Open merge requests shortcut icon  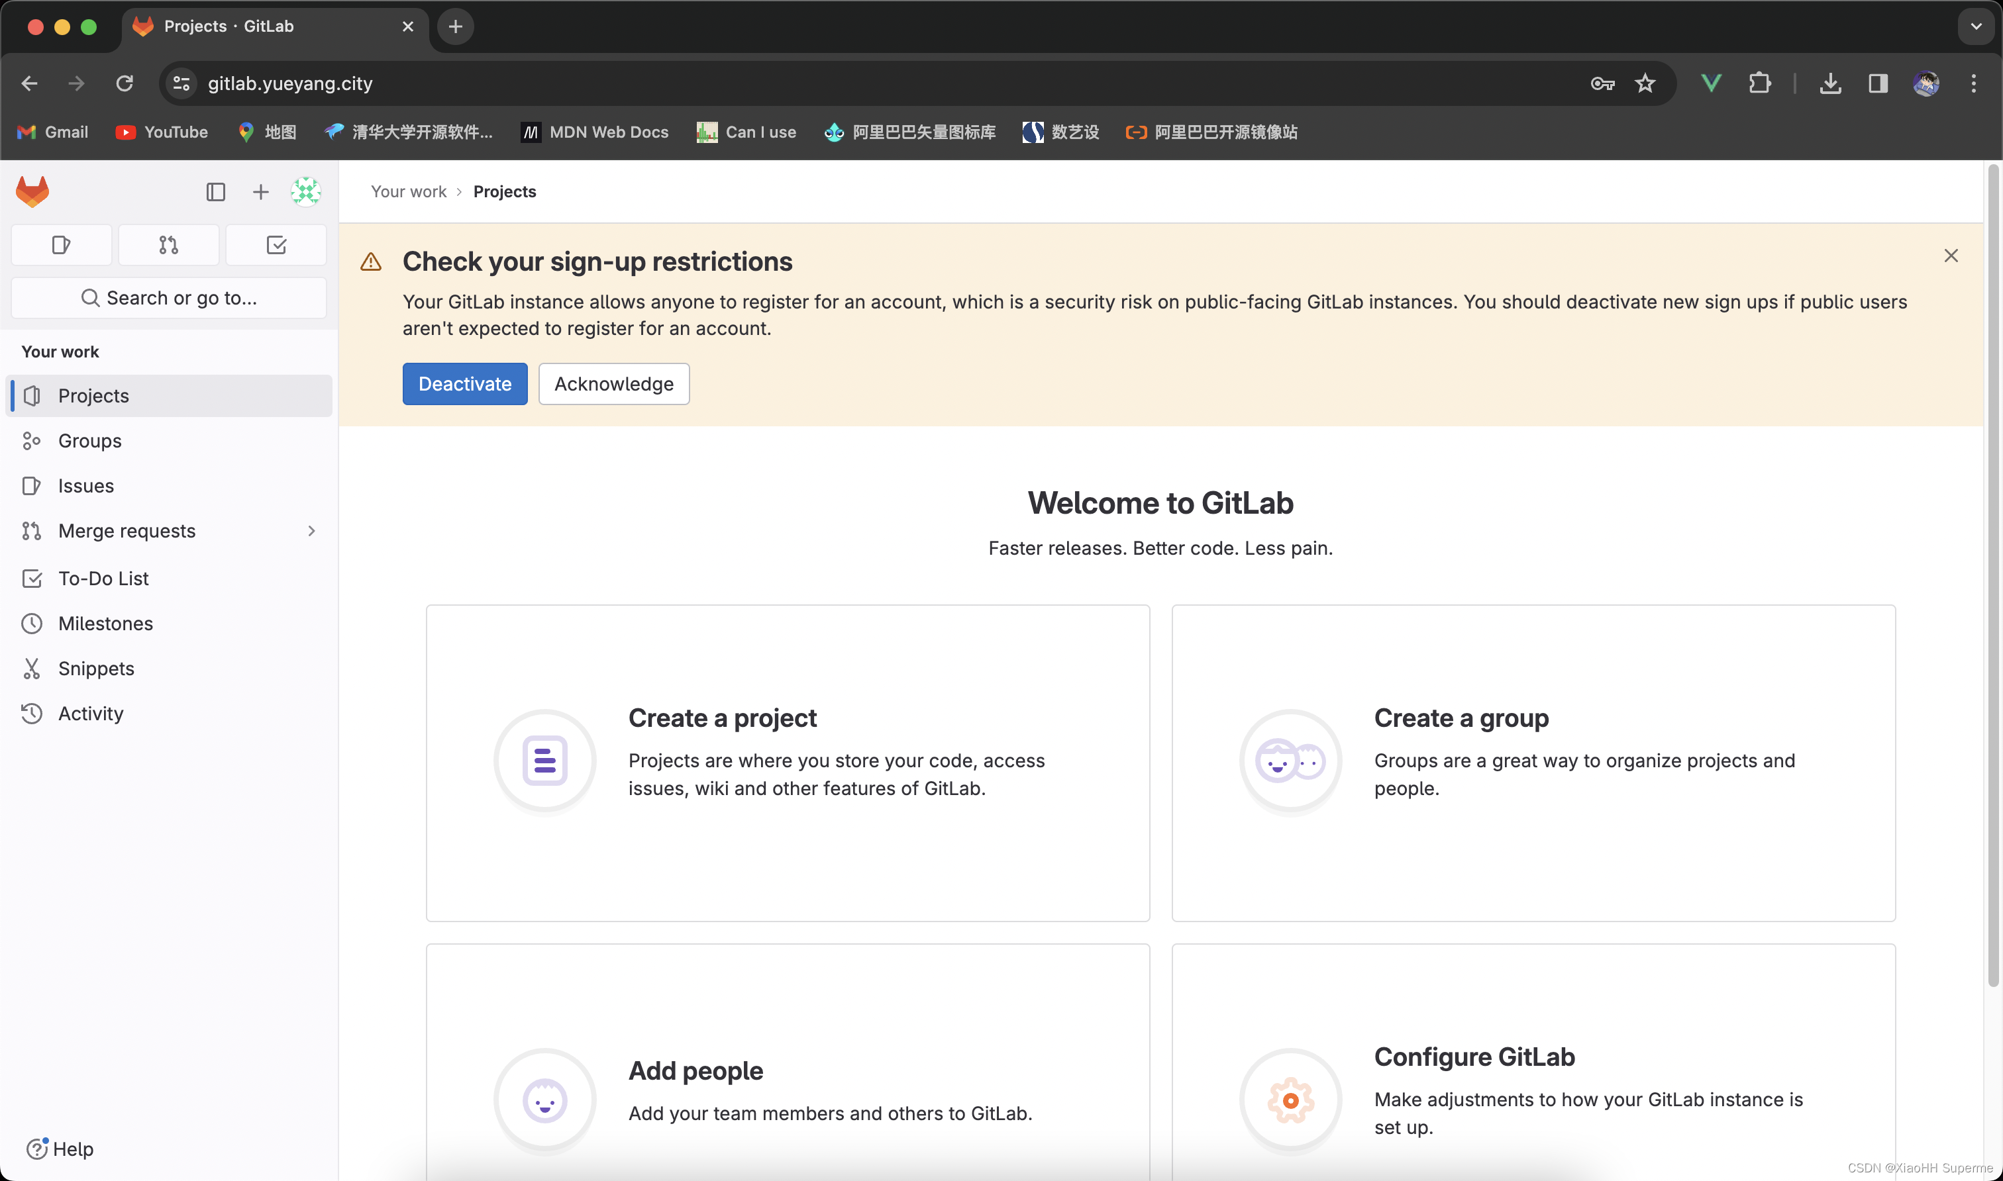click(168, 245)
